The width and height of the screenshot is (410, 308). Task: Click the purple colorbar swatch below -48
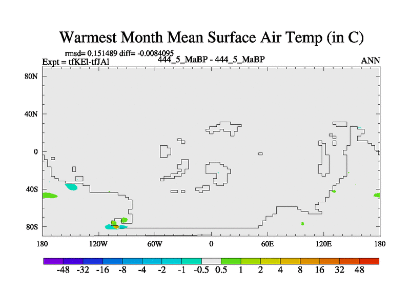53,261
